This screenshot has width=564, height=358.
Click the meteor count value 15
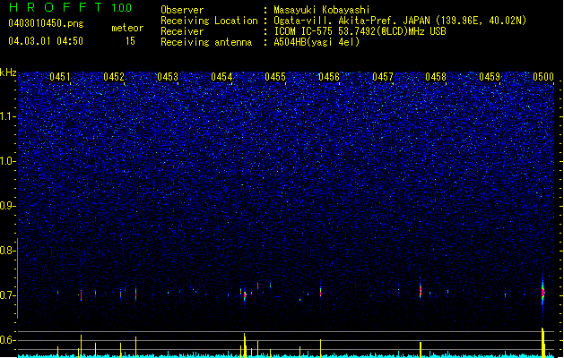(x=130, y=41)
